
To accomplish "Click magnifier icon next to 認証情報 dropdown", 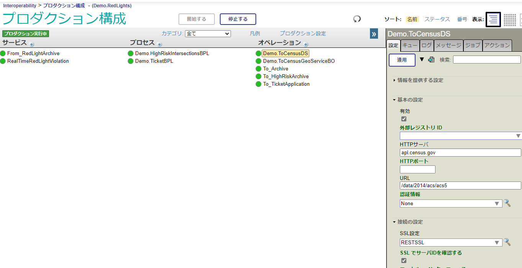I will (x=507, y=203).
